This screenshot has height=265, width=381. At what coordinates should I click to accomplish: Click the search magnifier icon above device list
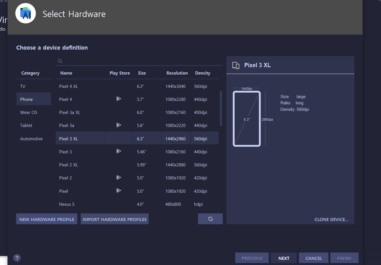click(60, 61)
